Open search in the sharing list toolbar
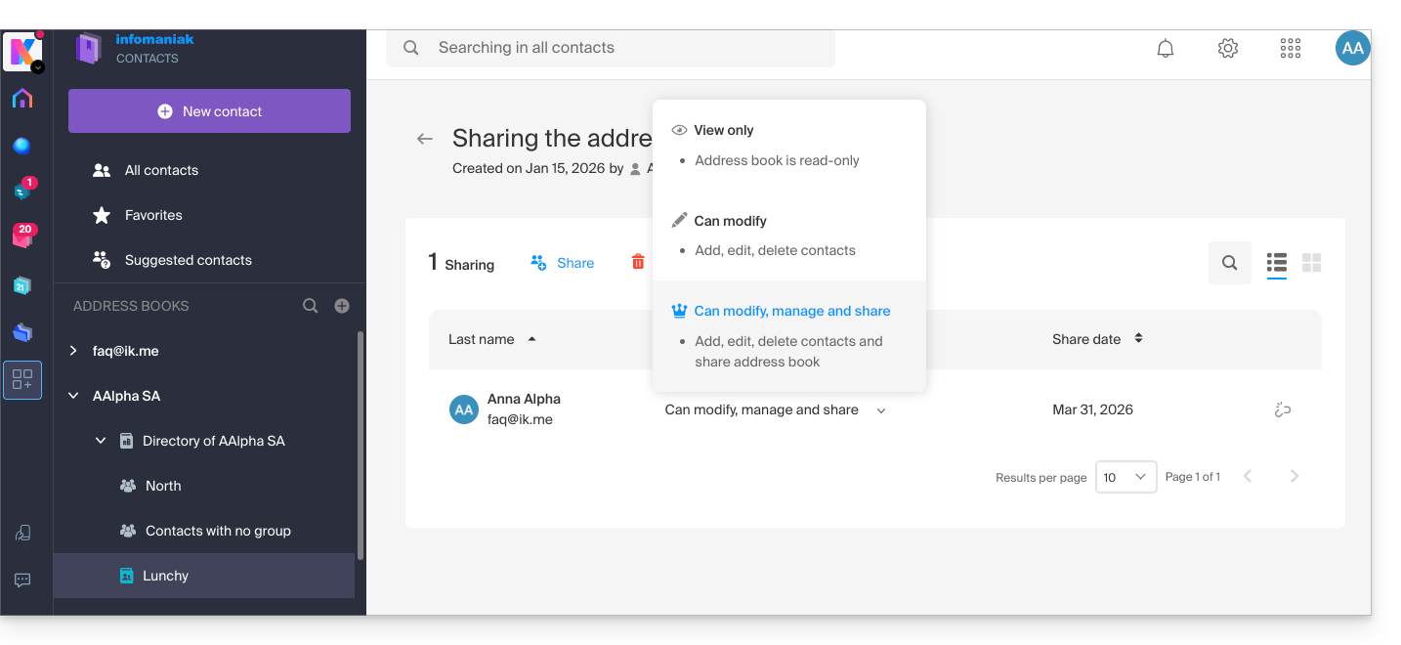The width and height of the screenshot is (1401, 645). [x=1229, y=263]
